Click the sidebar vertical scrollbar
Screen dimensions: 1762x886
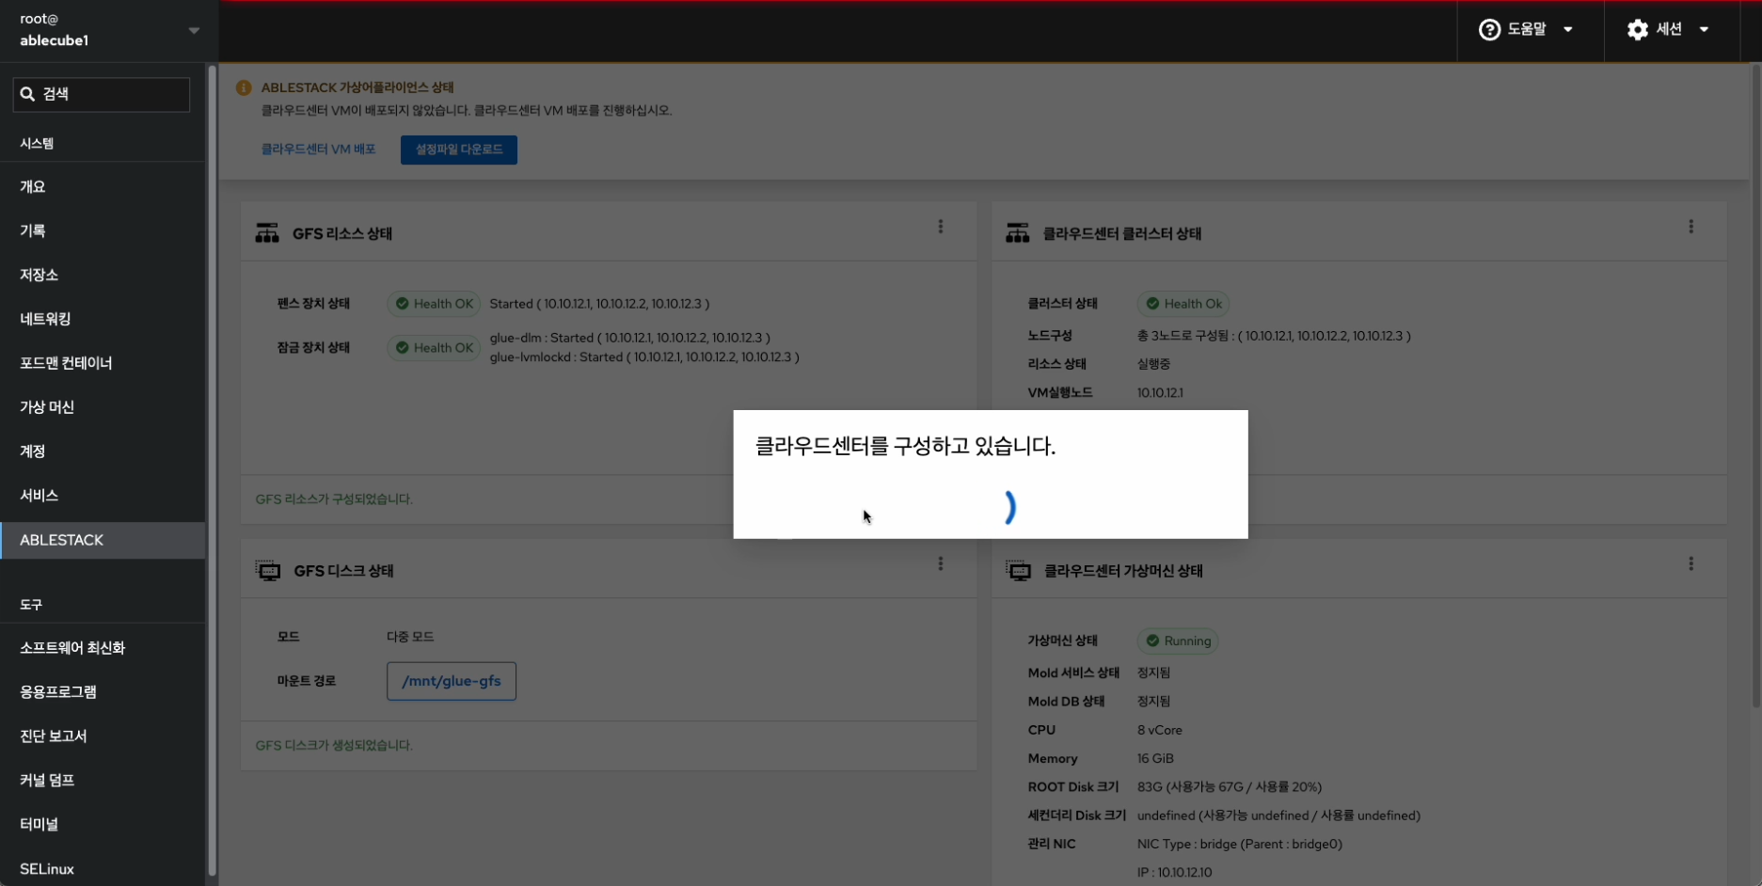click(x=212, y=470)
